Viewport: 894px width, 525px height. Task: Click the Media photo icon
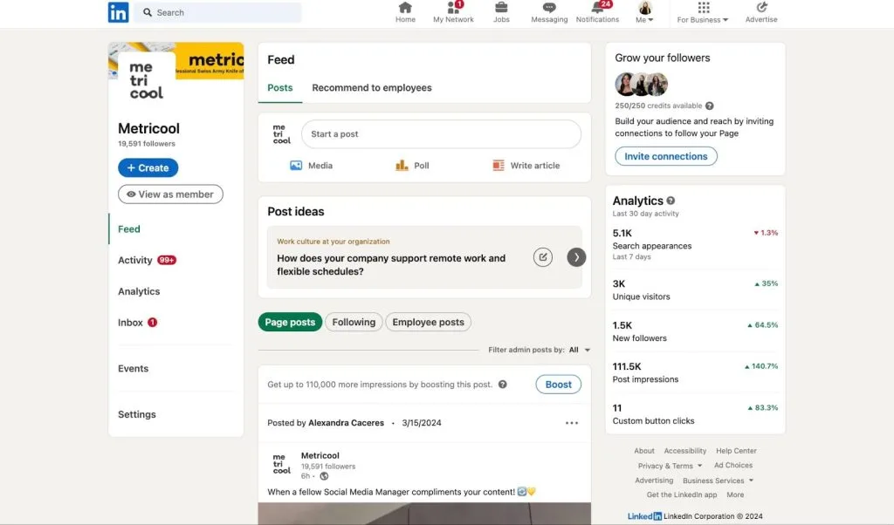(x=296, y=166)
